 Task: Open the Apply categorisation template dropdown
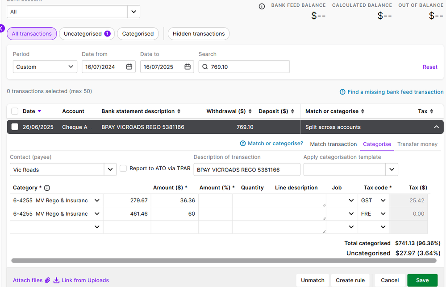coord(392,170)
